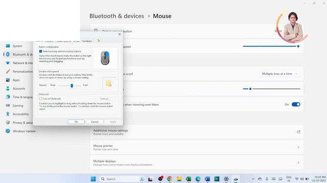Open Gaming settings in the sidebar
The height and width of the screenshot is (183, 327).
pyautogui.click(x=17, y=105)
